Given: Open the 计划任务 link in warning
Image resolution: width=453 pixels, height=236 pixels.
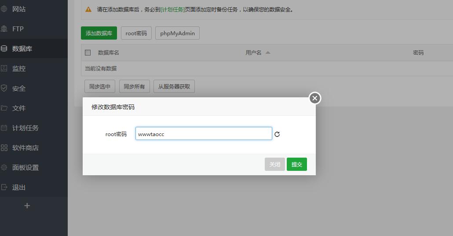Looking at the screenshot, I should [x=173, y=9].
